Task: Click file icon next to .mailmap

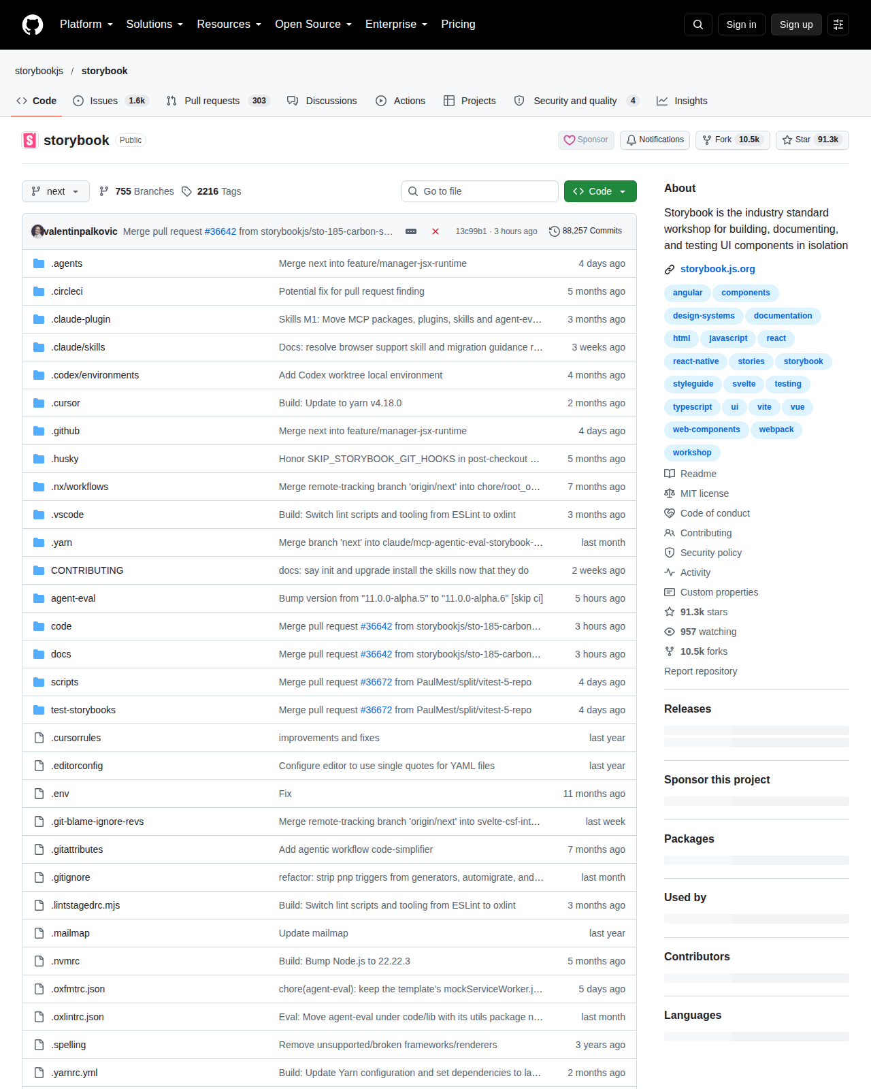Action: (x=39, y=933)
